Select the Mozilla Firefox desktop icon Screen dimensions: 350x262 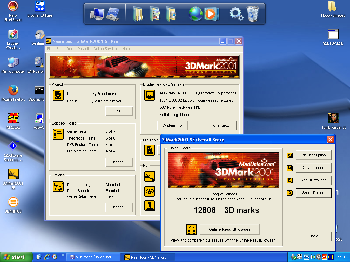click(13, 93)
